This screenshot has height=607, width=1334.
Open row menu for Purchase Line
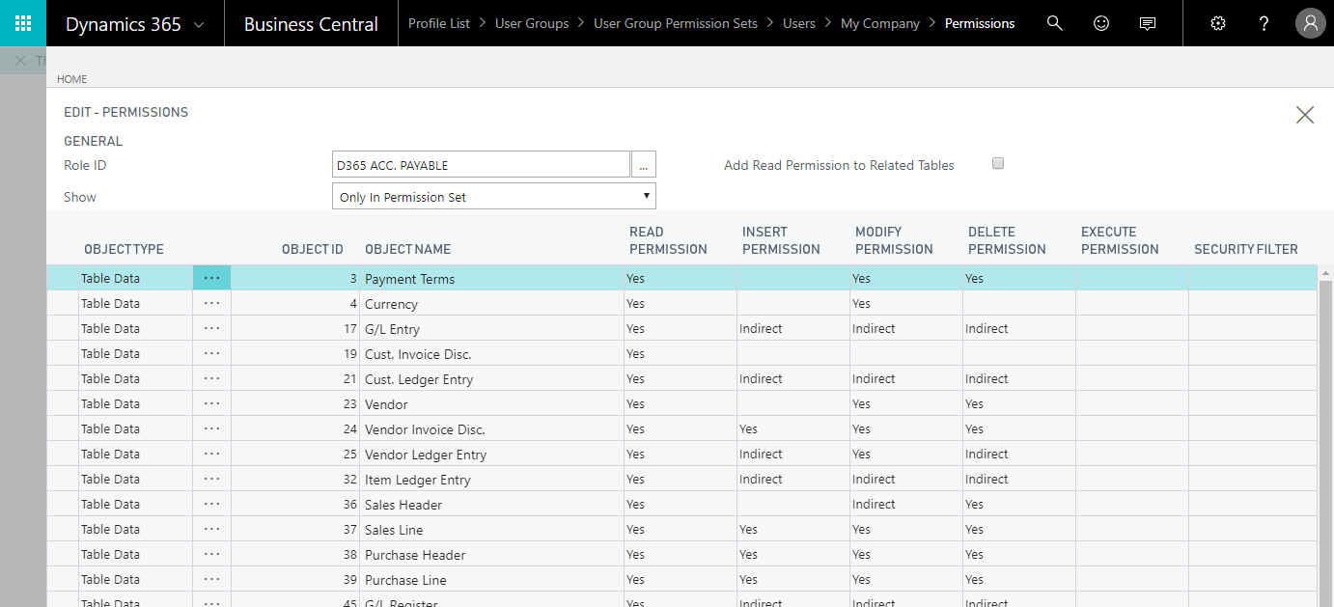pos(212,579)
